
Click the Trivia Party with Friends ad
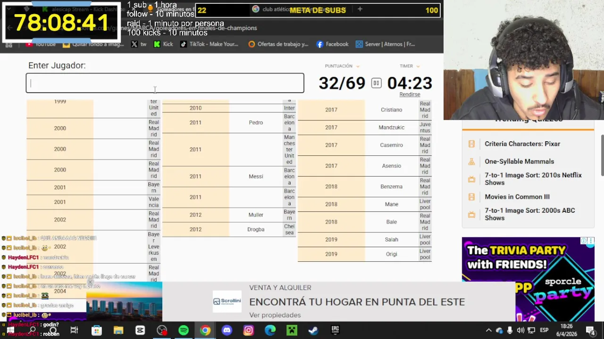tap(528, 279)
